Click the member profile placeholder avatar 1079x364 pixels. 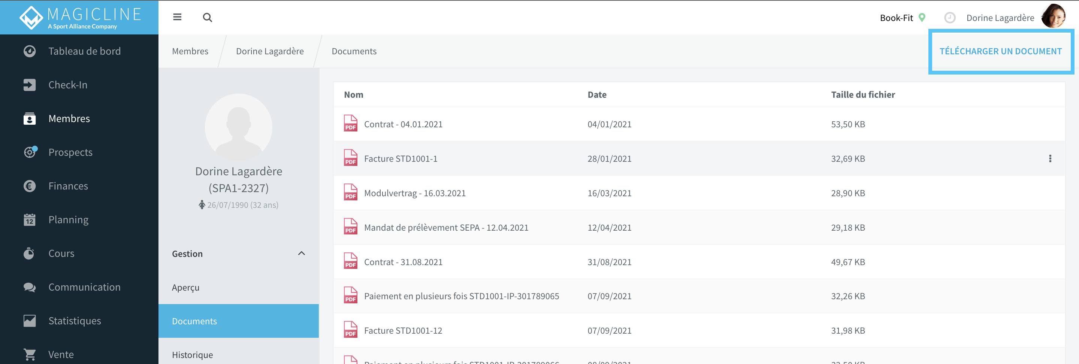click(238, 127)
